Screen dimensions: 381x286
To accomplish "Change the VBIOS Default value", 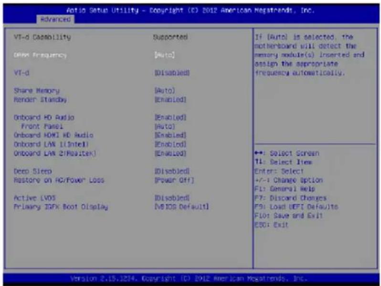I will [182, 207].
